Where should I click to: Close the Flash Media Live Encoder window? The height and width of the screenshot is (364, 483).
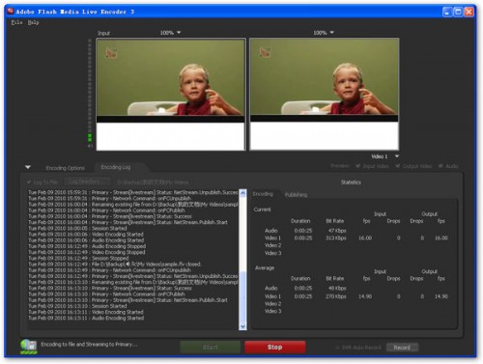point(469,12)
